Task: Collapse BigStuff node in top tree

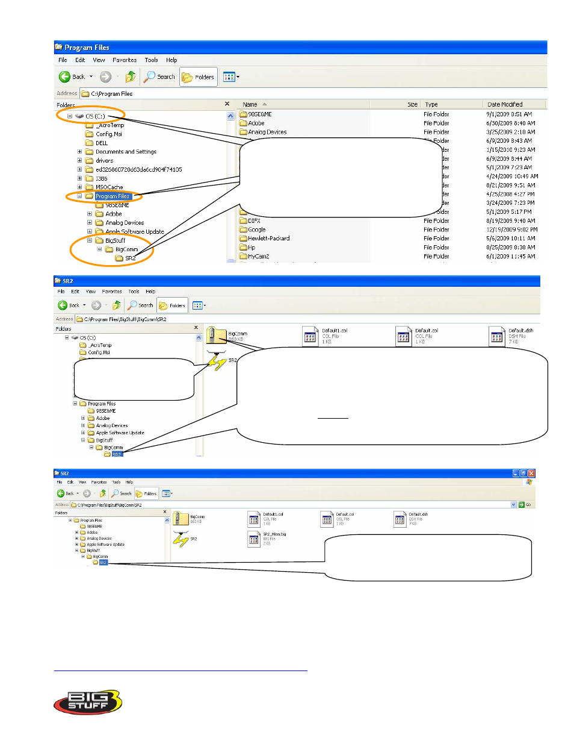Action: click(90, 240)
